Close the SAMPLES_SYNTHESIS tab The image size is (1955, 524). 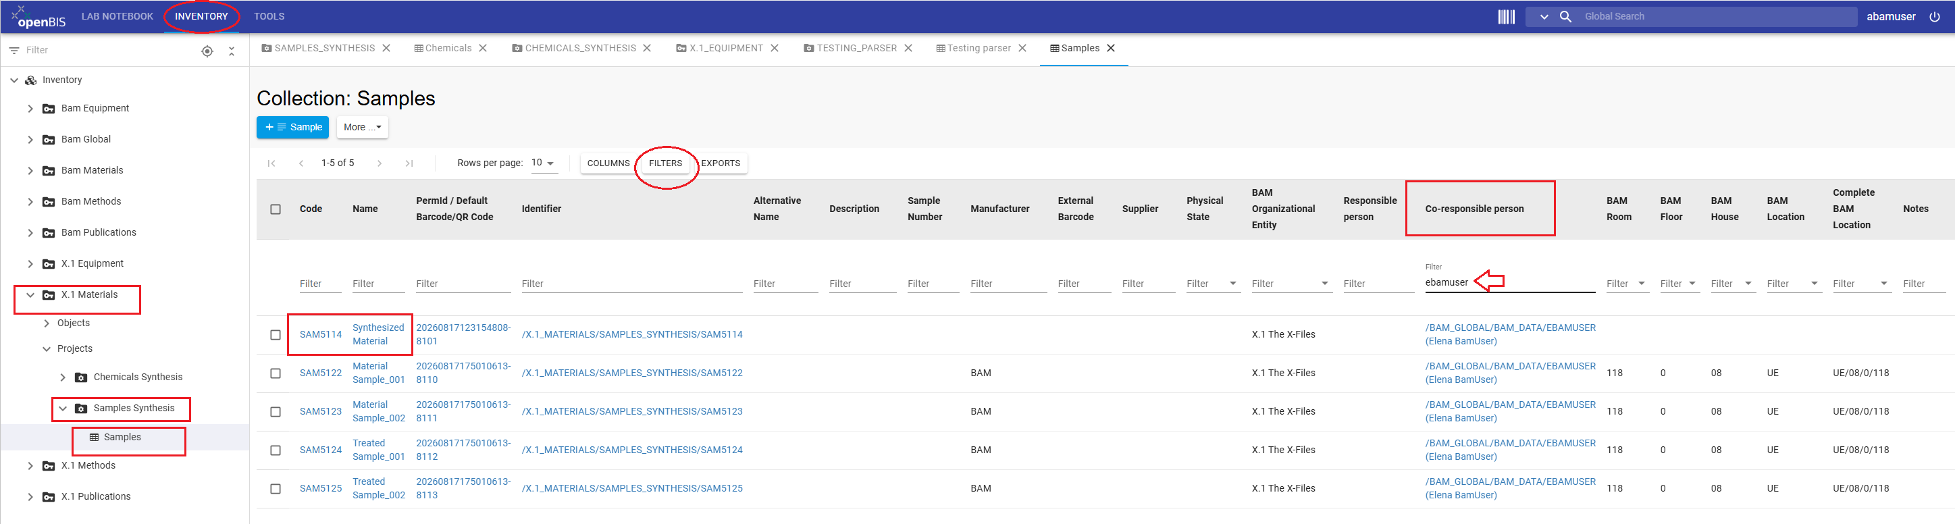pyautogui.click(x=386, y=48)
